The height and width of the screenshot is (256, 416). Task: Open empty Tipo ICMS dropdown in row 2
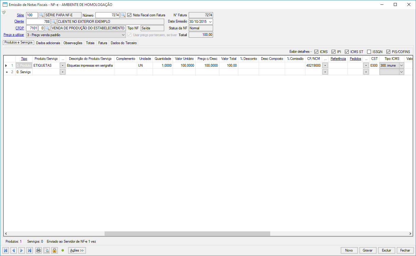[401, 72]
